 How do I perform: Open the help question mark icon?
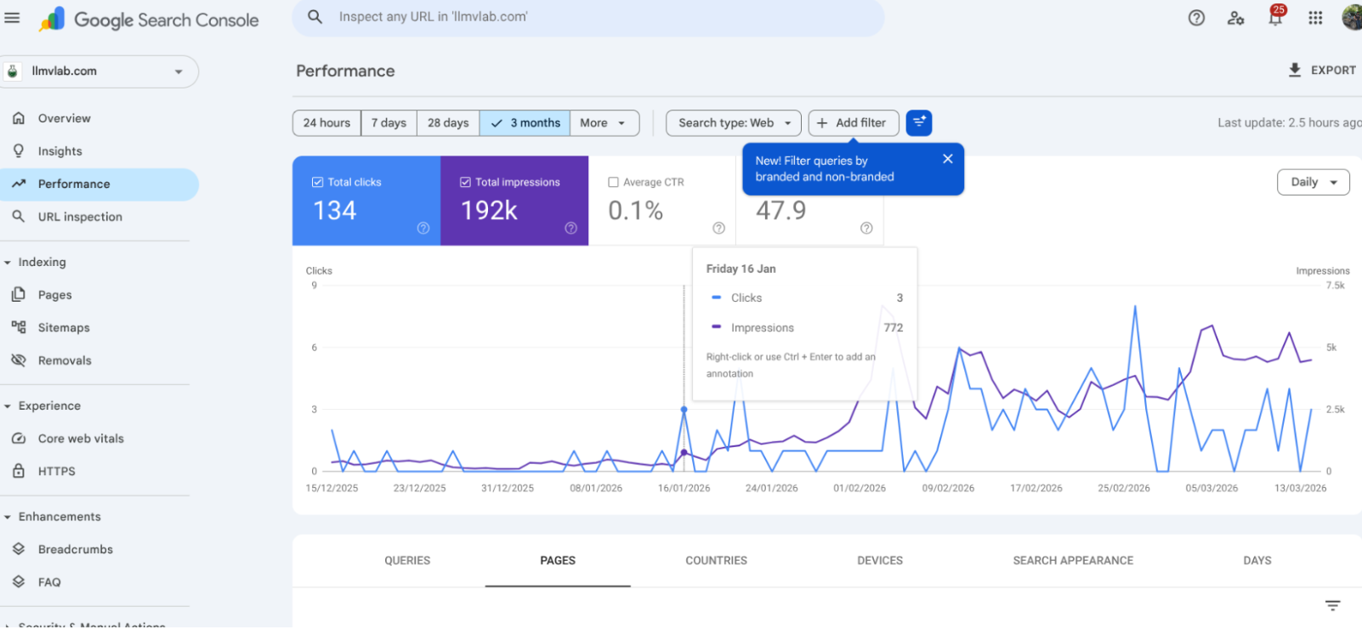pos(1196,18)
